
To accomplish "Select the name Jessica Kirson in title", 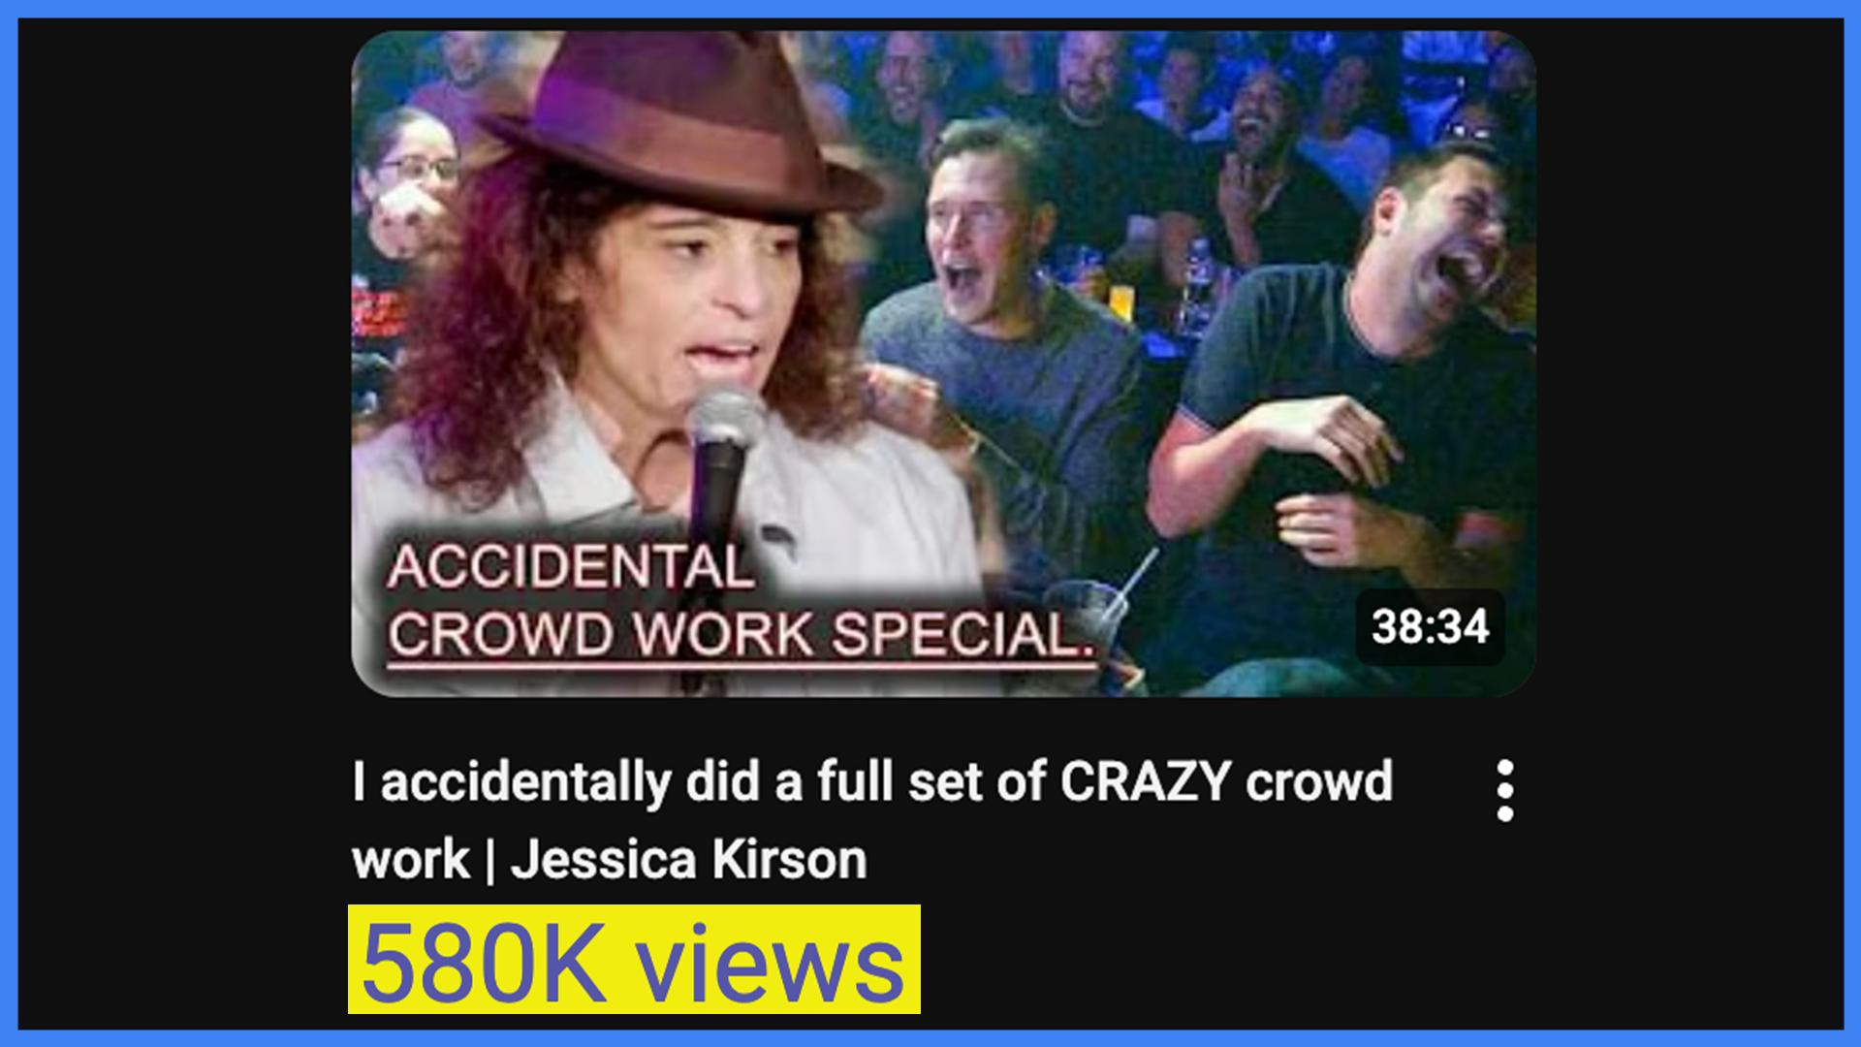I will point(688,860).
